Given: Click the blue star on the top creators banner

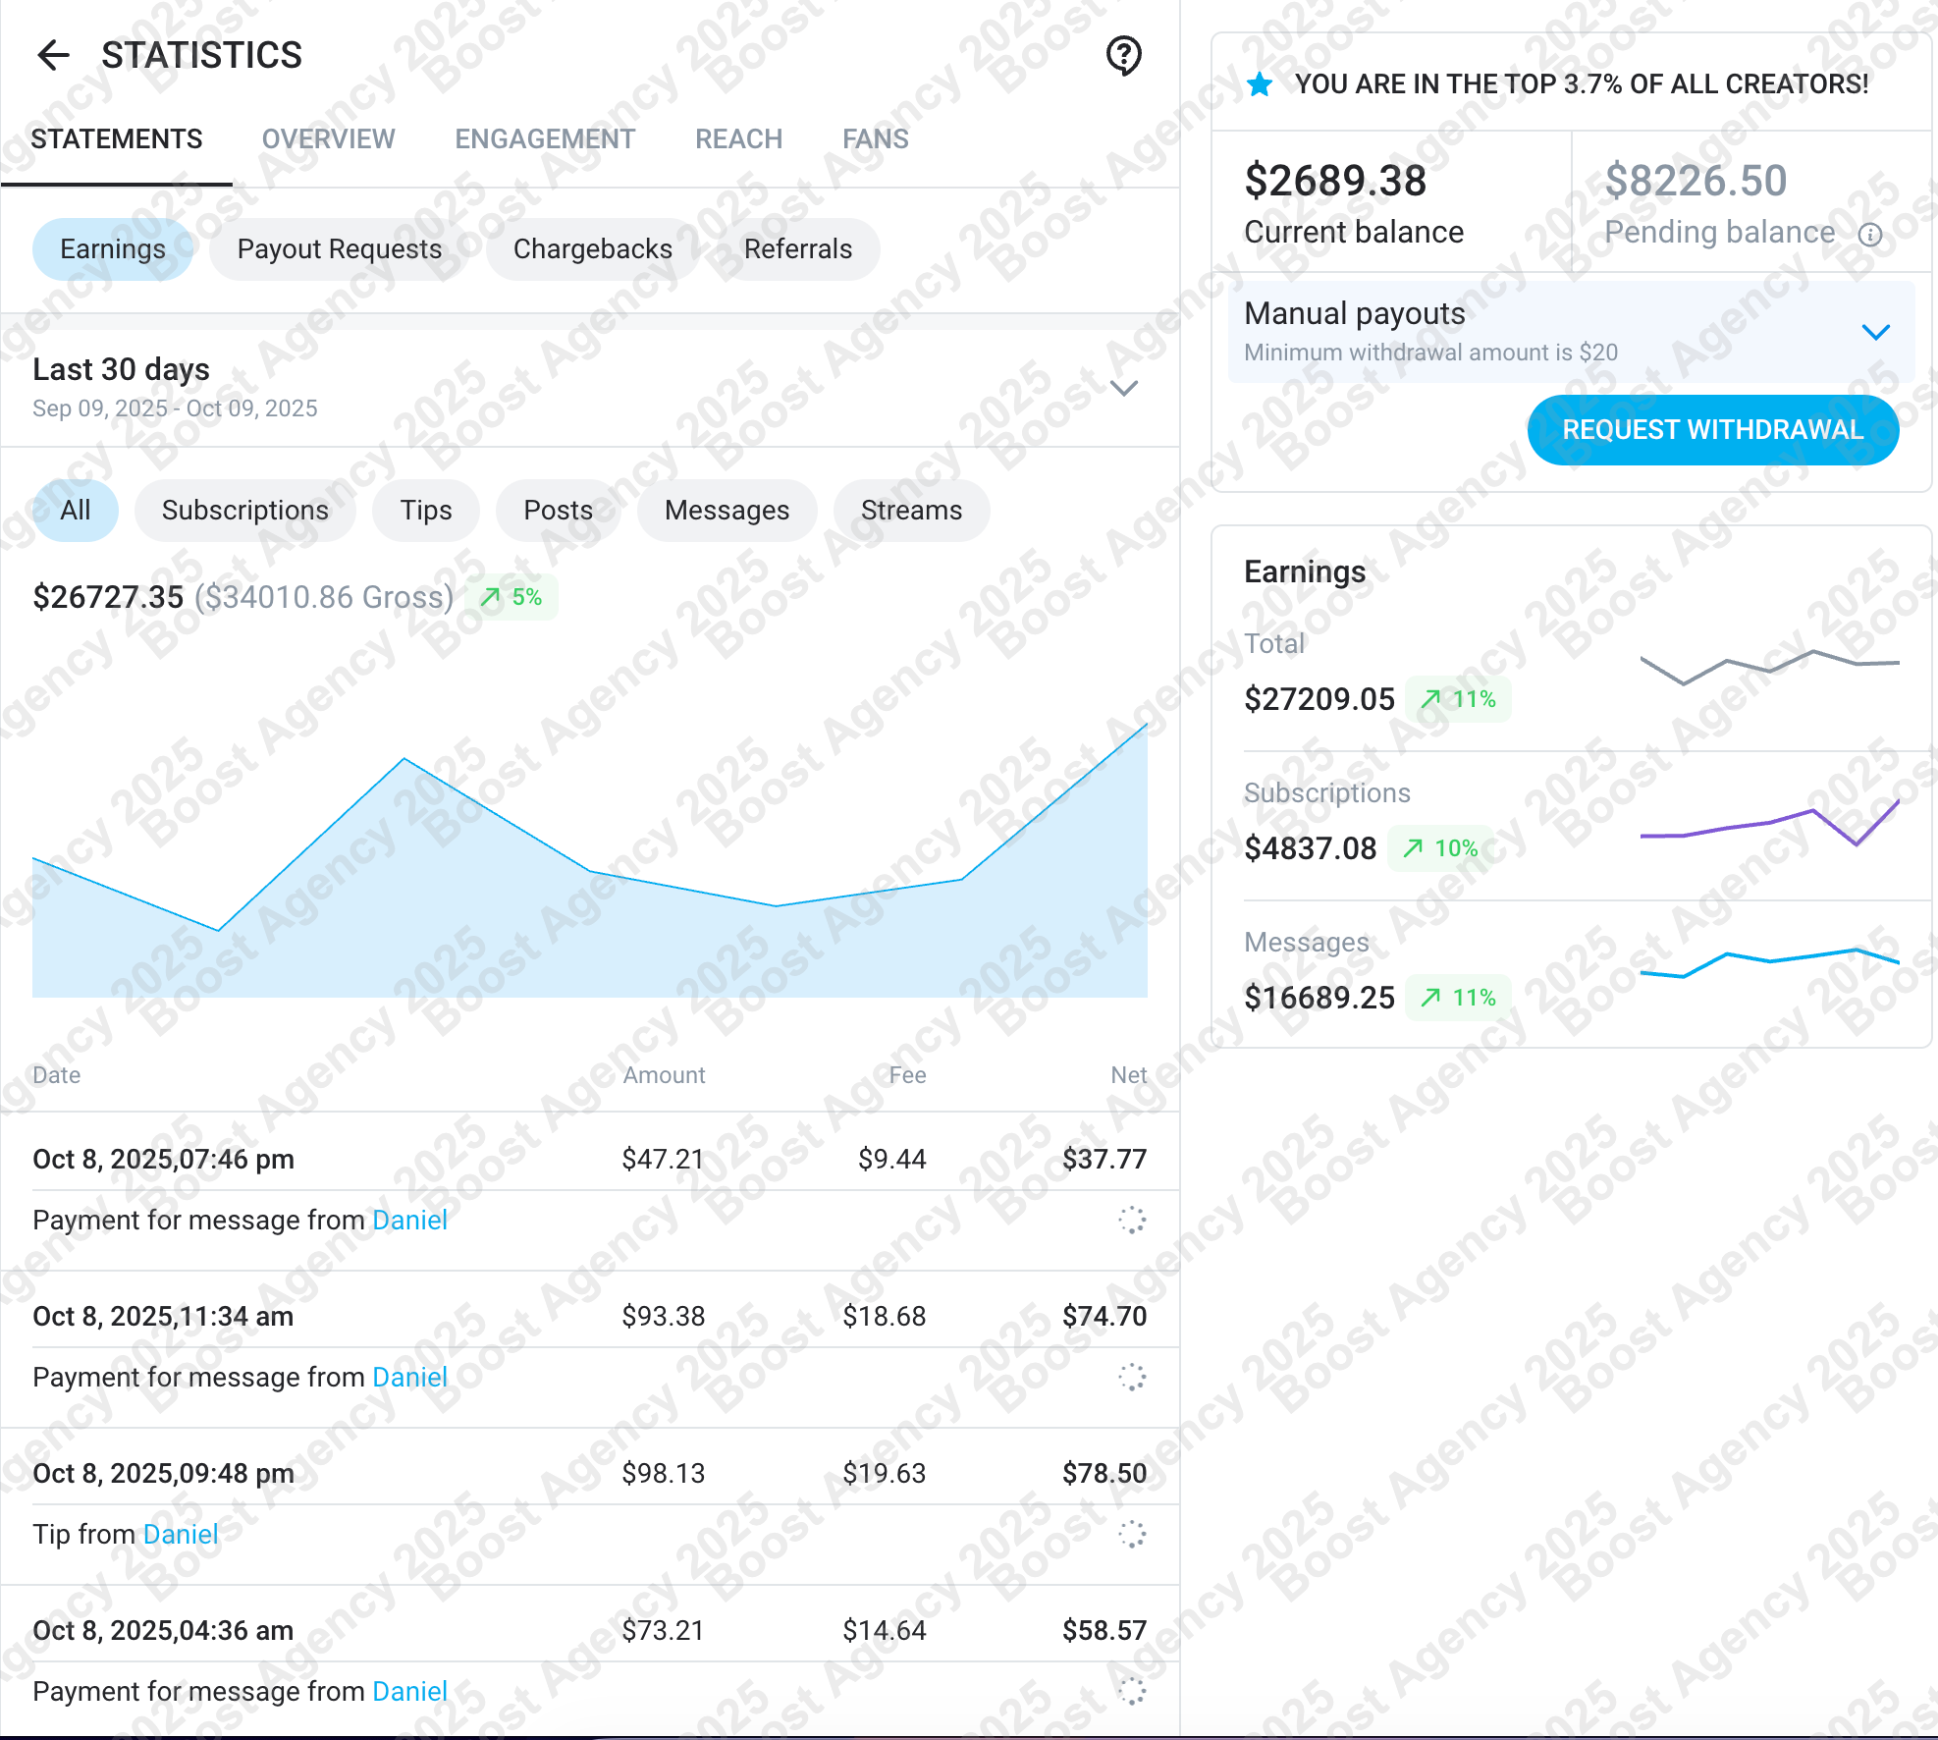Looking at the screenshot, I should pyautogui.click(x=1258, y=83).
